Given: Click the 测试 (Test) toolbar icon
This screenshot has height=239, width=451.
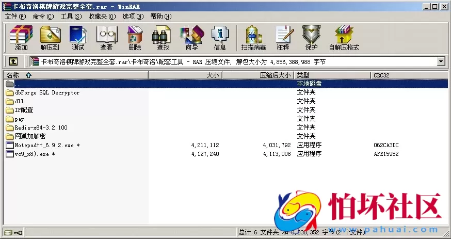Looking at the screenshot, I should [78, 35].
